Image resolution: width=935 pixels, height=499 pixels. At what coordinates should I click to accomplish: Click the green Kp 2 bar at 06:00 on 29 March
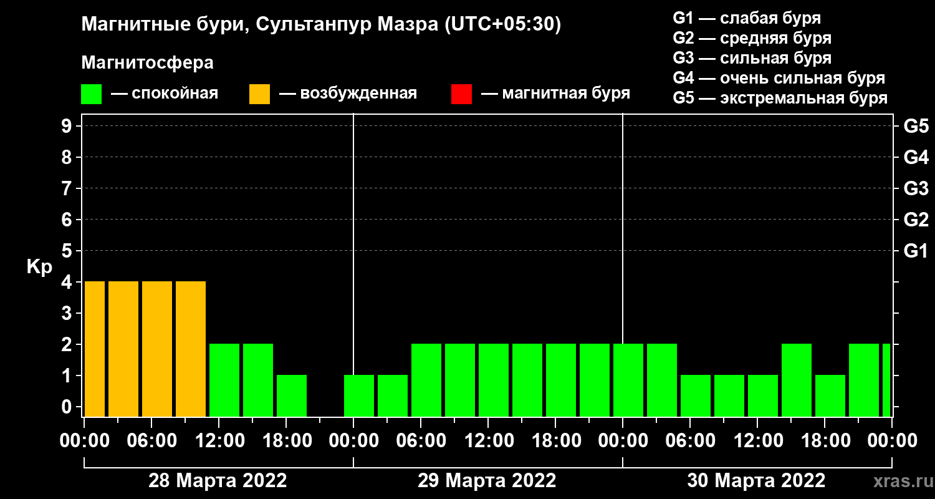pos(426,380)
